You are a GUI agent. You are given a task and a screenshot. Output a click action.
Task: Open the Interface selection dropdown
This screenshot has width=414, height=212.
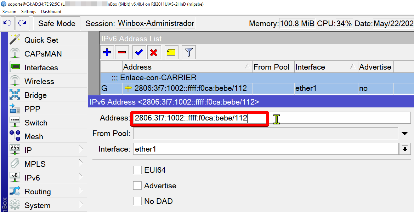coord(405,149)
